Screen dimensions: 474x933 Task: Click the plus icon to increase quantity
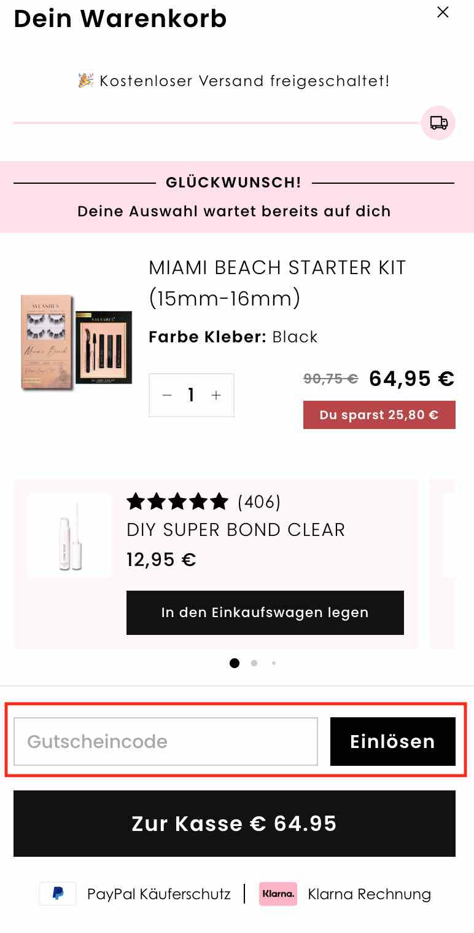(x=216, y=395)
